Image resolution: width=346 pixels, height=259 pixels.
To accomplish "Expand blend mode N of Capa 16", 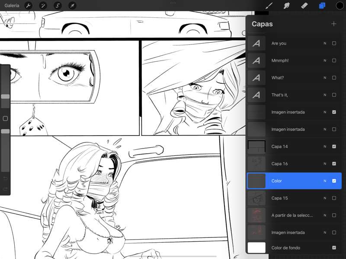I will (x=325, y=164).
